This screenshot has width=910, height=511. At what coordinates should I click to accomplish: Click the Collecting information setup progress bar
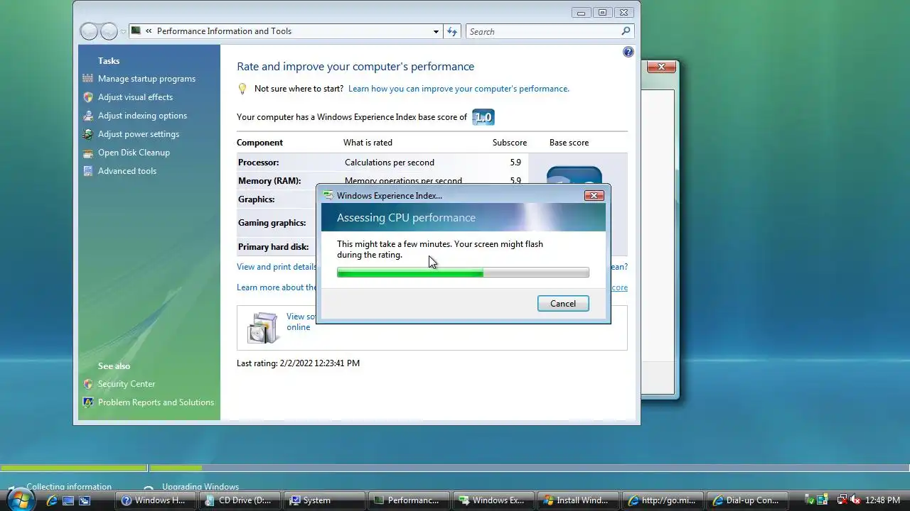pos(73,468)
